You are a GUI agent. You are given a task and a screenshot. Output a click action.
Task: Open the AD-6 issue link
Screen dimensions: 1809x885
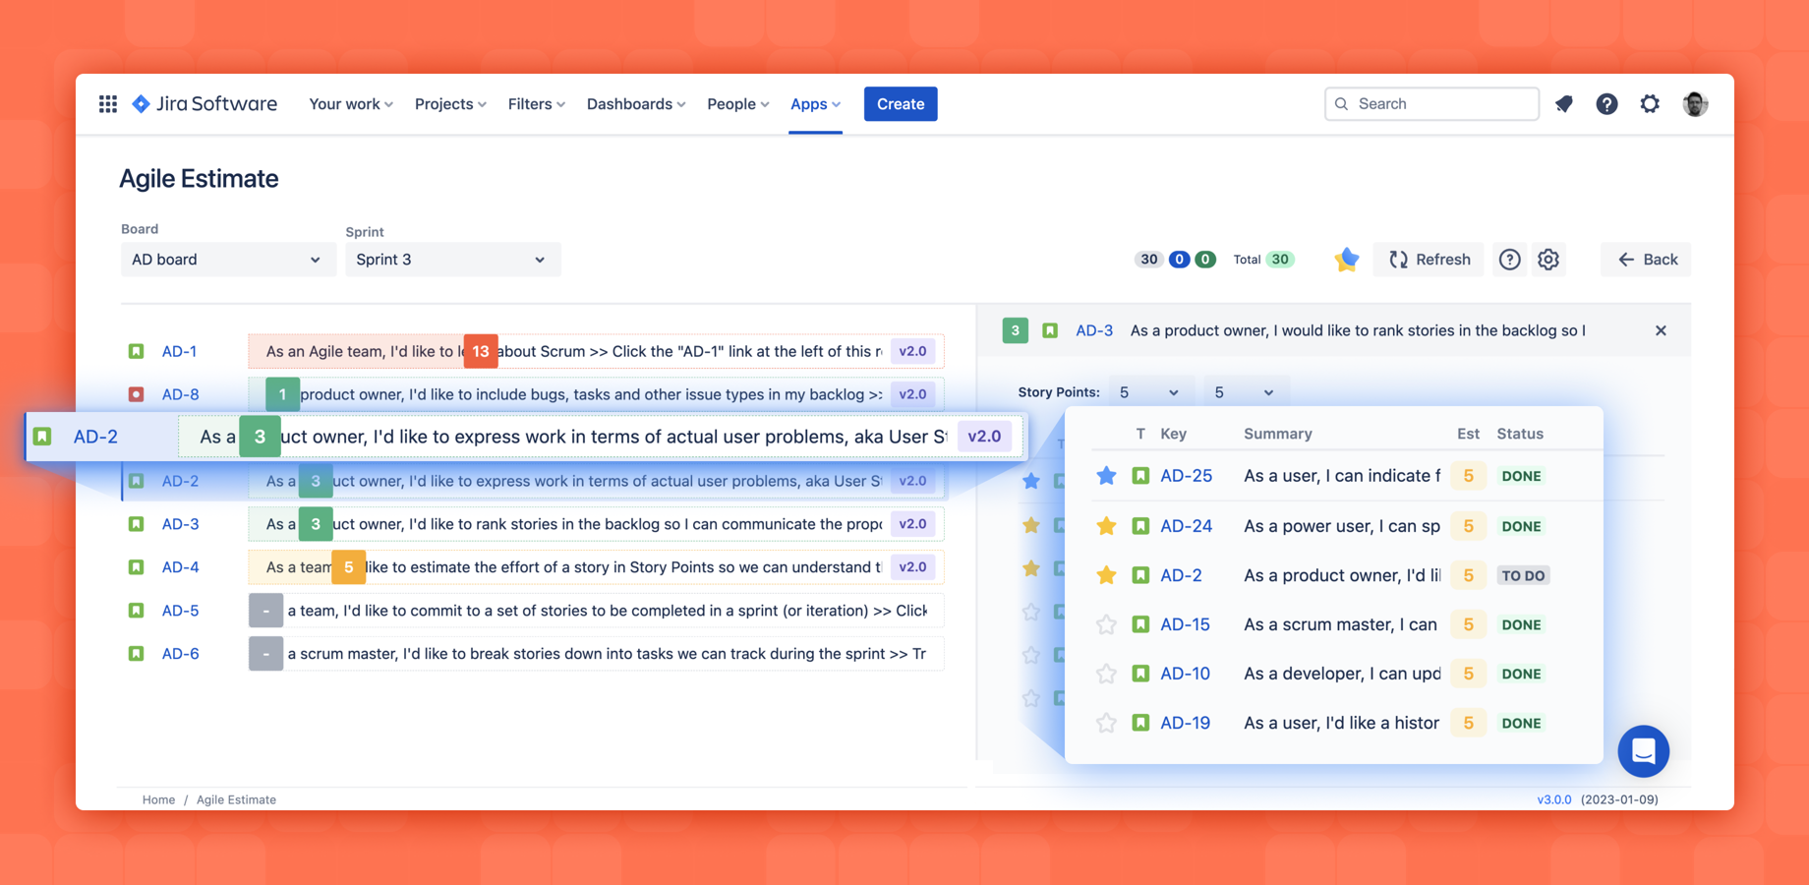pos(180,654)
